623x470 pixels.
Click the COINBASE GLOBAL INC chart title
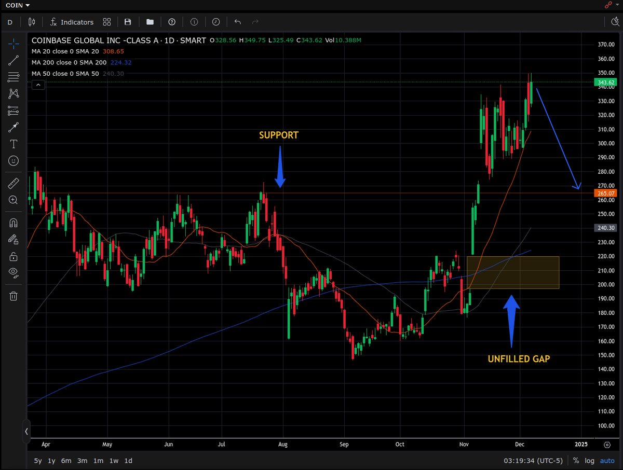click(119, 40)
